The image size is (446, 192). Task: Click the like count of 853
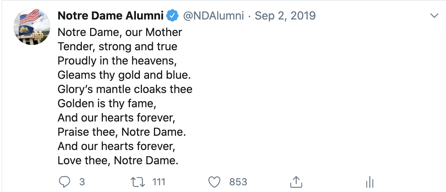tap(238, 182)
